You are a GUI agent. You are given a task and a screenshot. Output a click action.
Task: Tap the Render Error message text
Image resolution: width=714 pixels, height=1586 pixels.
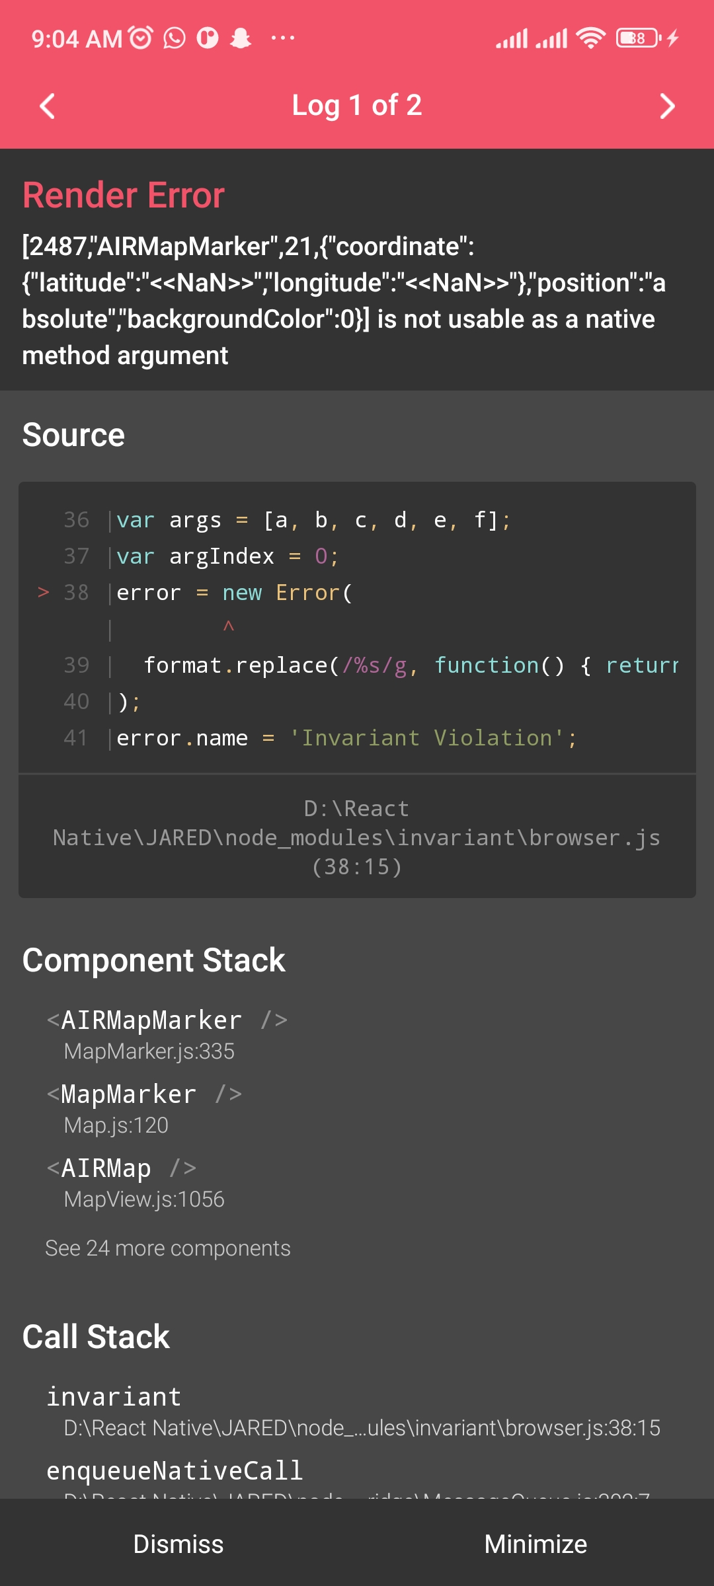point(344,301)
